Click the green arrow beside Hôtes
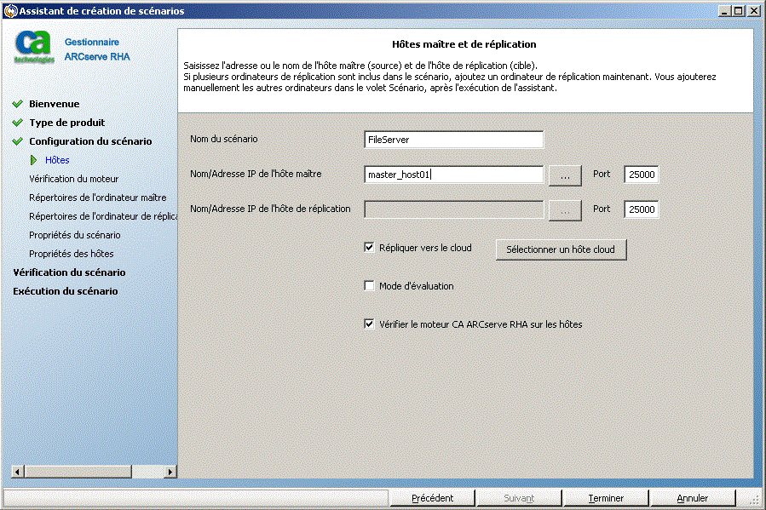This screenshot has width=766, height=510. click(35, 160)
